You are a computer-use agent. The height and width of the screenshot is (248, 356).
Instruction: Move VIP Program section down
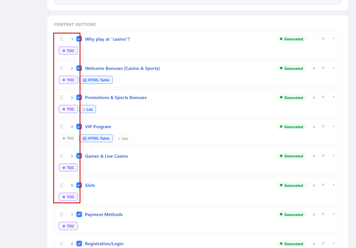323,127
